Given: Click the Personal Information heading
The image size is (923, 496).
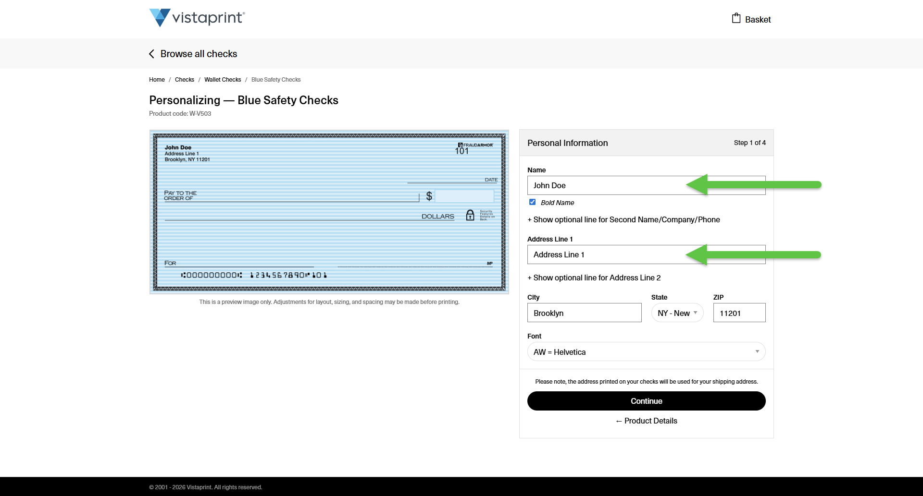Looking at the screenshot, I should pyautogui.click(x=567, y=143).
